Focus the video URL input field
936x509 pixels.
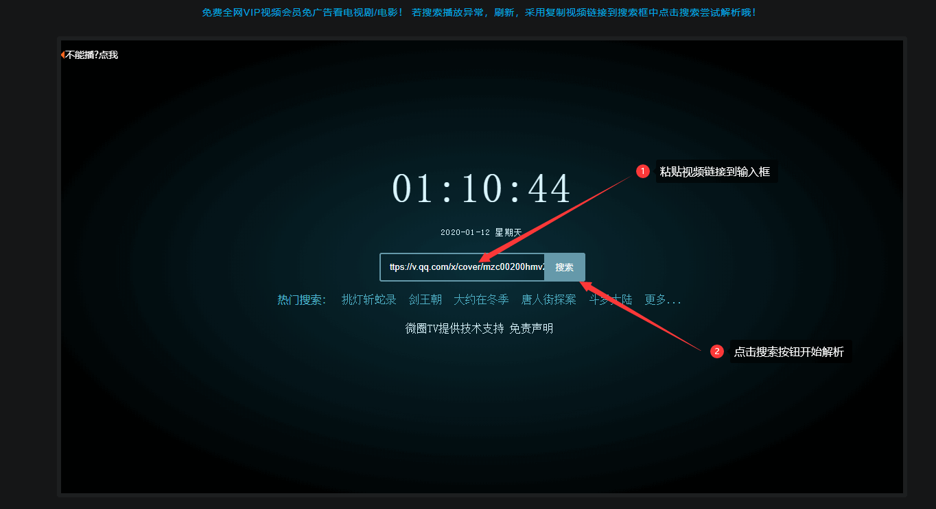pyautogui.click(x=463, y=267)
